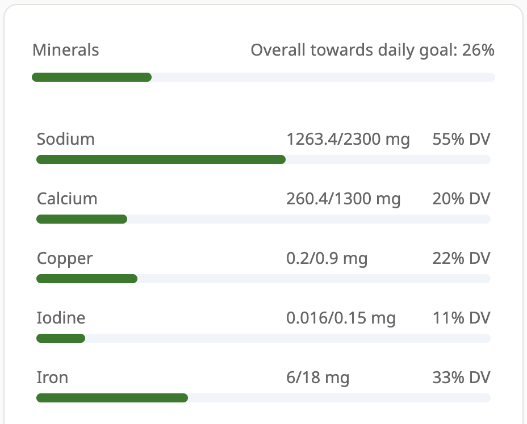Click the '0.016/0.15 mg' Iodine value
The image size is (527, 424).
pos(341,318)
